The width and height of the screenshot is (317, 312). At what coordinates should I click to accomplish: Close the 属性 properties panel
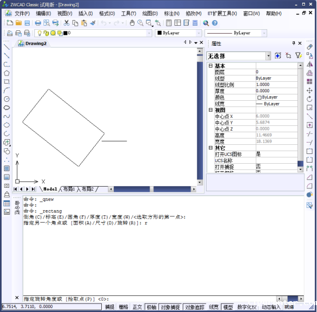pyautogui.click(x=300, y=43)
